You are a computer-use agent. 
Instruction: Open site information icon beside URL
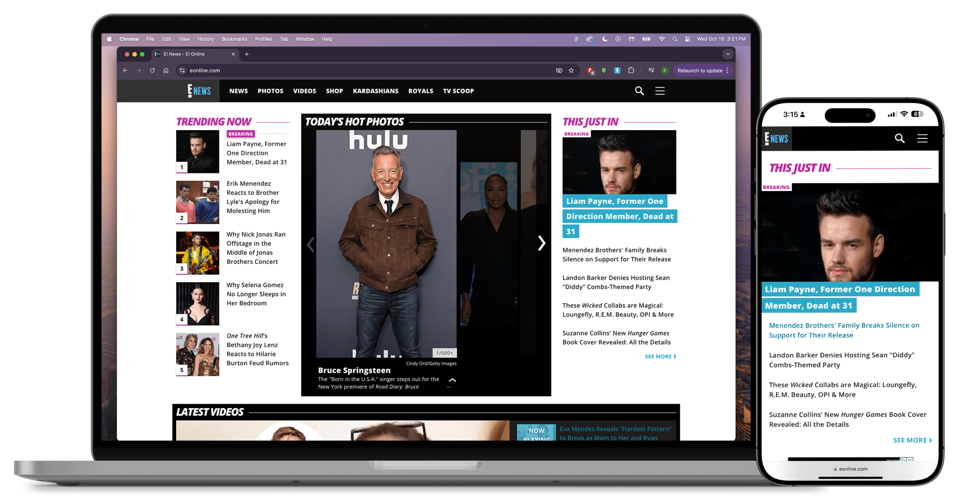coord(182,70)
